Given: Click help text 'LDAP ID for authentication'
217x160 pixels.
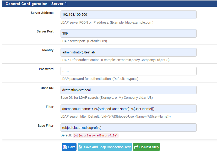Looking at the screenshot, I should [x=115, y=60].
